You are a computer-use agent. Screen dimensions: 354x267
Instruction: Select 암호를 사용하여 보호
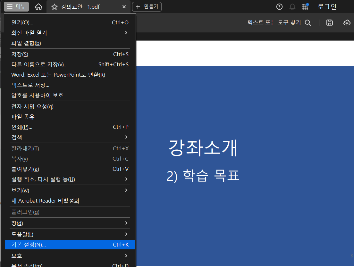70,95
